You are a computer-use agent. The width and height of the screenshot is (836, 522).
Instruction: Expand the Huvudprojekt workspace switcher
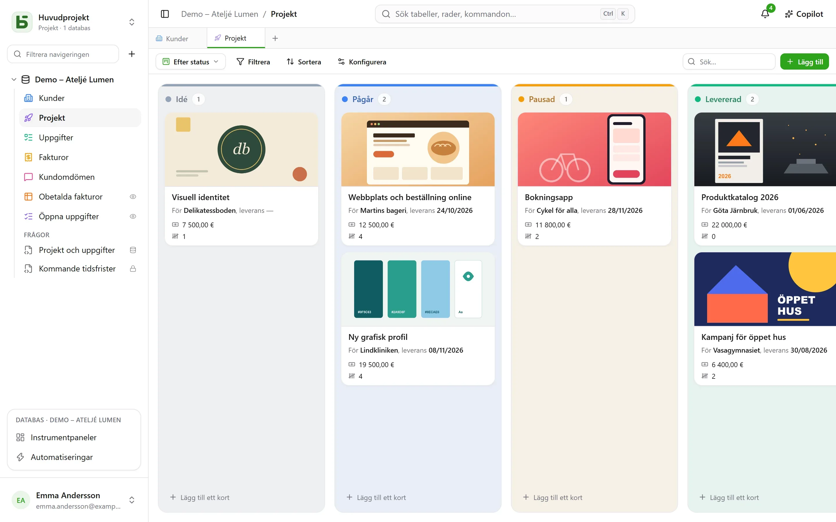131,22
